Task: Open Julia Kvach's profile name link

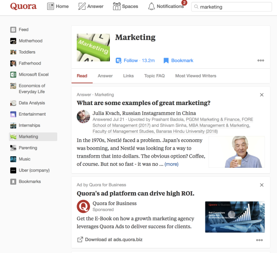Action: pos(106,113)
